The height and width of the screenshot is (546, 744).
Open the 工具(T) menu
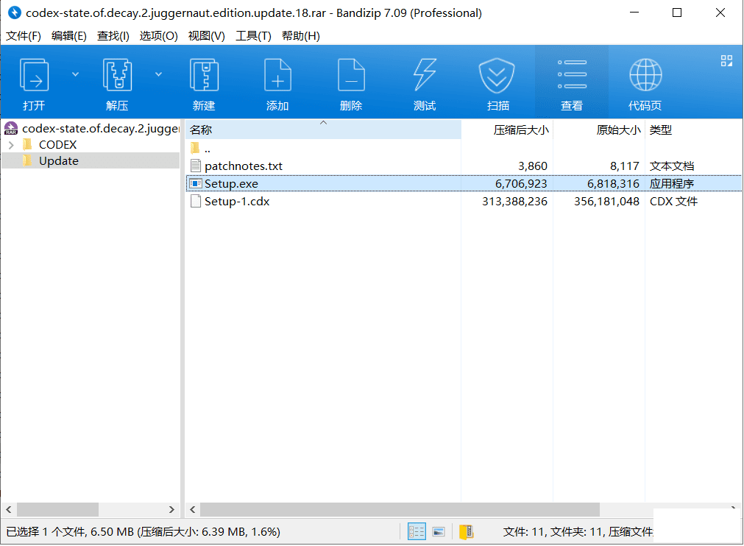[253, 36]
